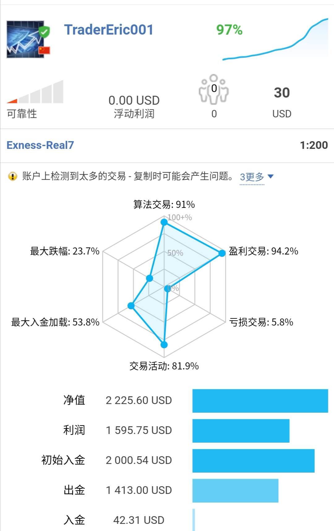Click the 97% growth figure
Screen dimensions: 334x531
point(229,30)
